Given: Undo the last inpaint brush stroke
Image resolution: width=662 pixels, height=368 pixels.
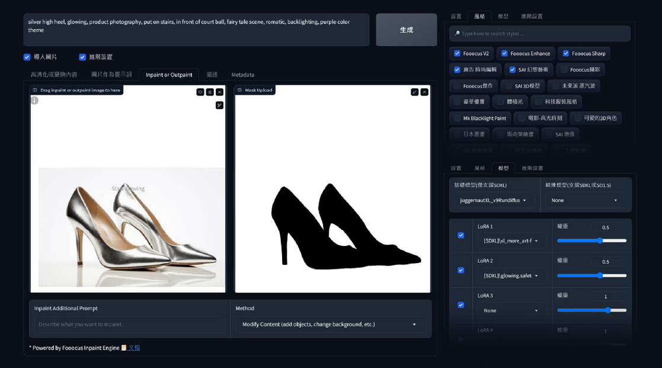Looking at the screenshot, I should click(x=200, y=92).
